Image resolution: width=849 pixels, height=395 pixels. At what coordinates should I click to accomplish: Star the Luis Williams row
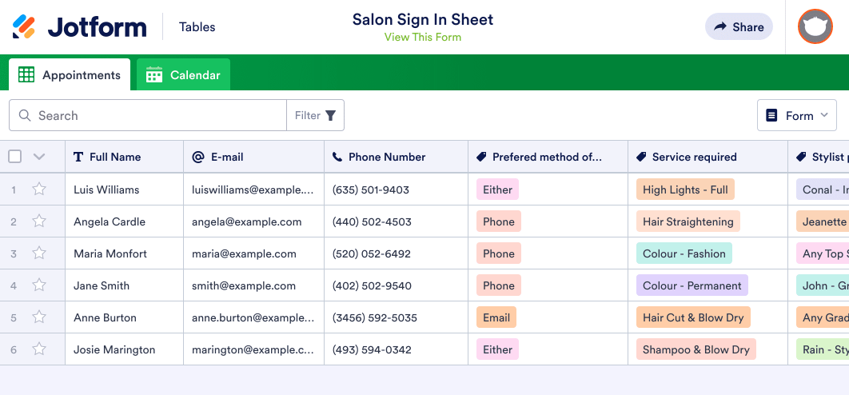(39, 190)
